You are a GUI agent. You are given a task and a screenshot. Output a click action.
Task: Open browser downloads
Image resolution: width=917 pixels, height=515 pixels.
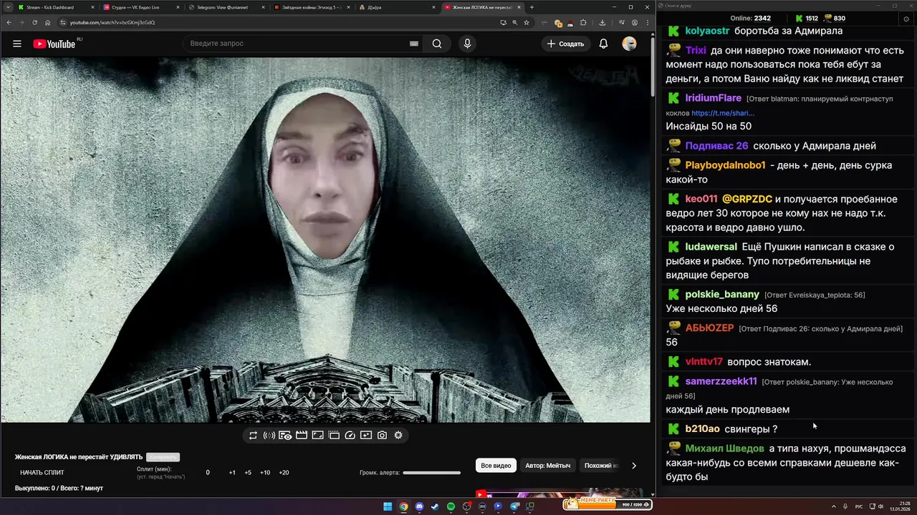(602, 22)
